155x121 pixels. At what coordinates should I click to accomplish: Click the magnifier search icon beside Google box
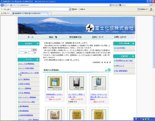pyautogui.click(x=151, y=5)
